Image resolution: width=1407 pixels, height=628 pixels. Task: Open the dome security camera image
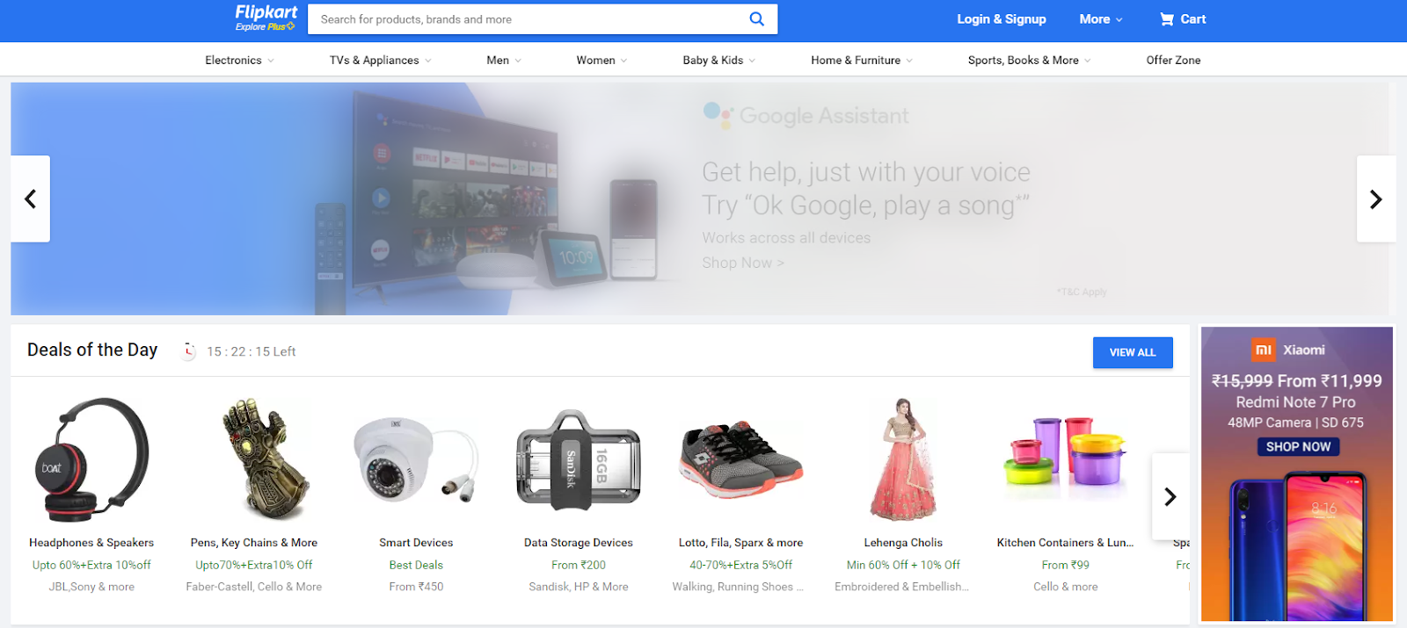[416, 461]
